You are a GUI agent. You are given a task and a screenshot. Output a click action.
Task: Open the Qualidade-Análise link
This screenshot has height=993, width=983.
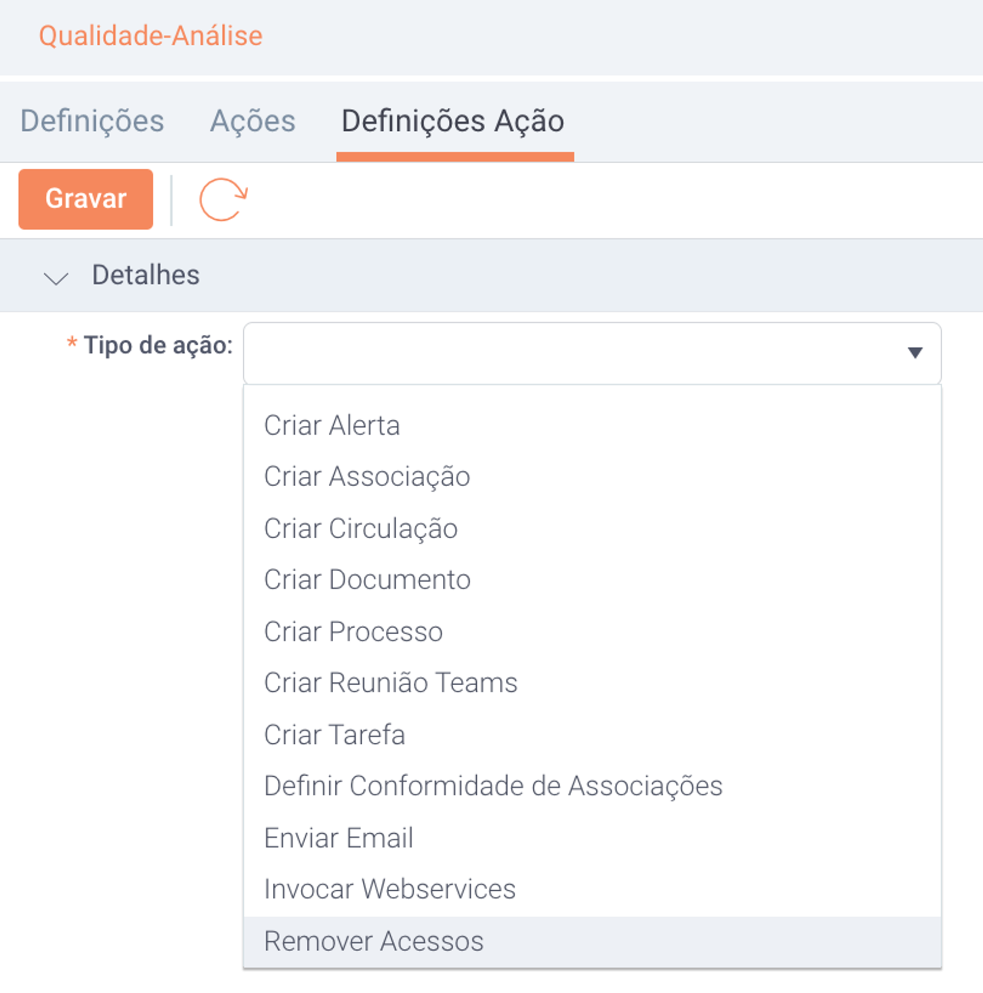tap(150, 36)
